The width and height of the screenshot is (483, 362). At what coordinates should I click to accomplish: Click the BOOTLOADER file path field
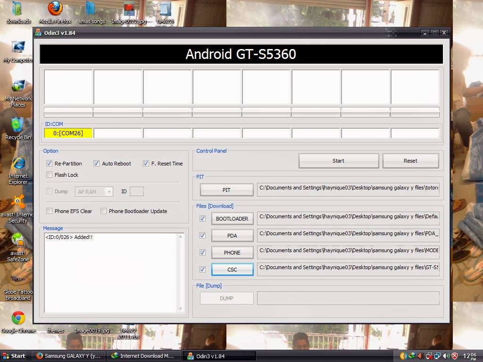click(x=349, y=218)
